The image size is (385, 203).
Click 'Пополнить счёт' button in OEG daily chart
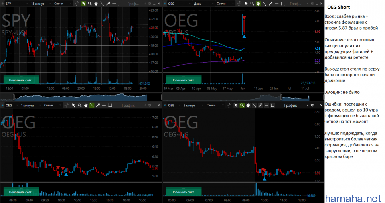coord(184,80)
